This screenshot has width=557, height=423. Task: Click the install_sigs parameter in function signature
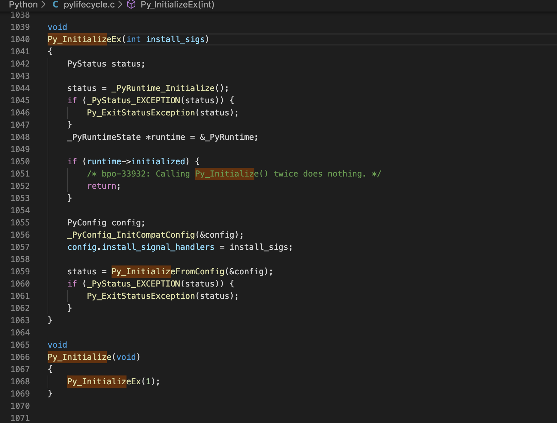coord(175,39)
